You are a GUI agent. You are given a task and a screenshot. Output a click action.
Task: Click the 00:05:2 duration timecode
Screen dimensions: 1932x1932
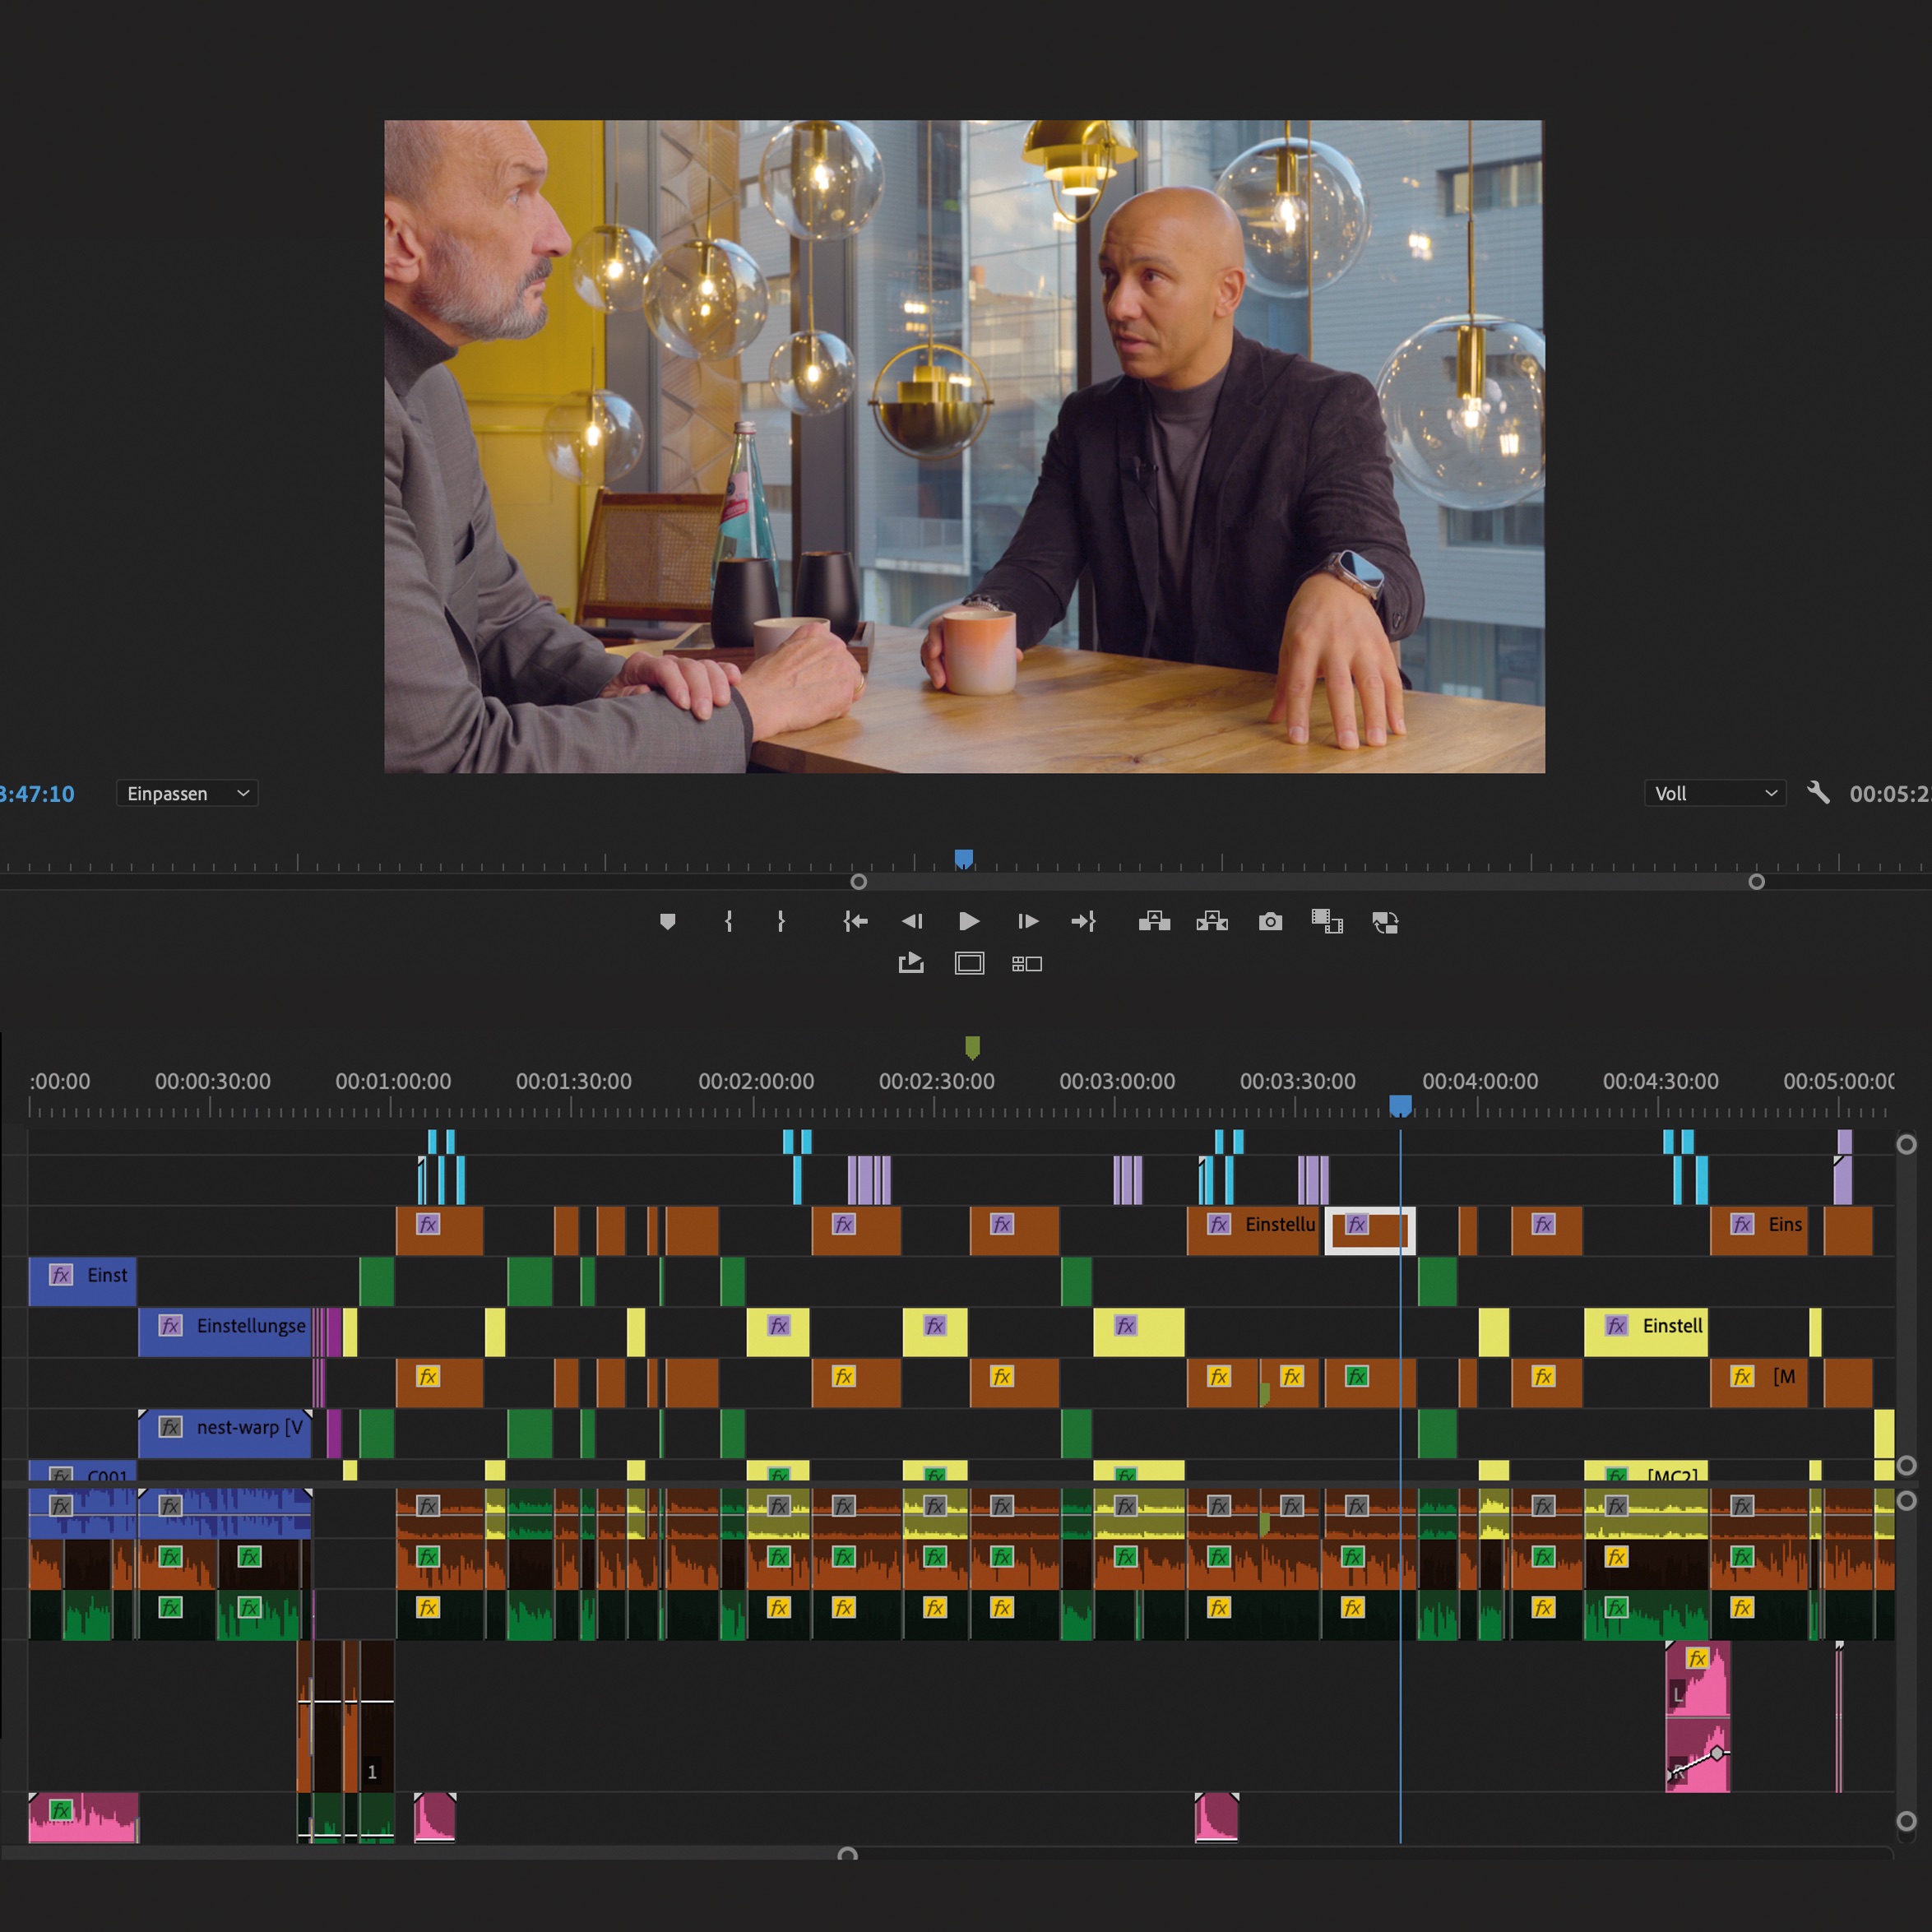1889,794
